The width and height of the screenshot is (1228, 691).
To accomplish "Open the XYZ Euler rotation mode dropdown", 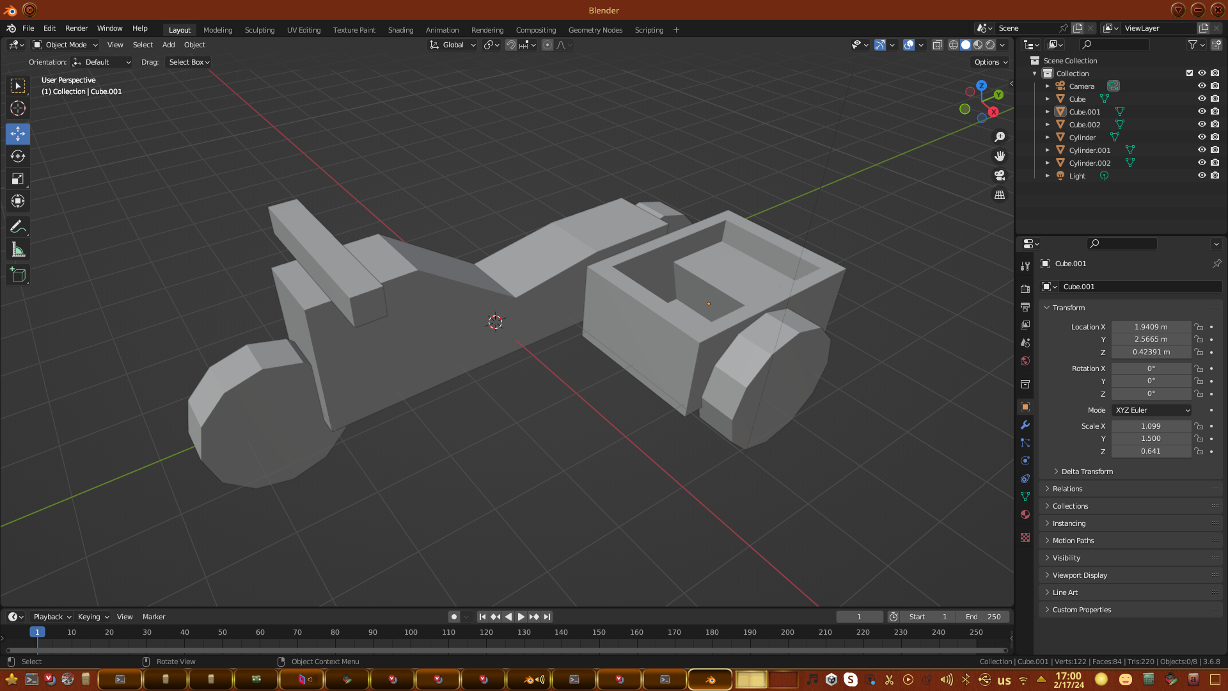I will 1152,410.
